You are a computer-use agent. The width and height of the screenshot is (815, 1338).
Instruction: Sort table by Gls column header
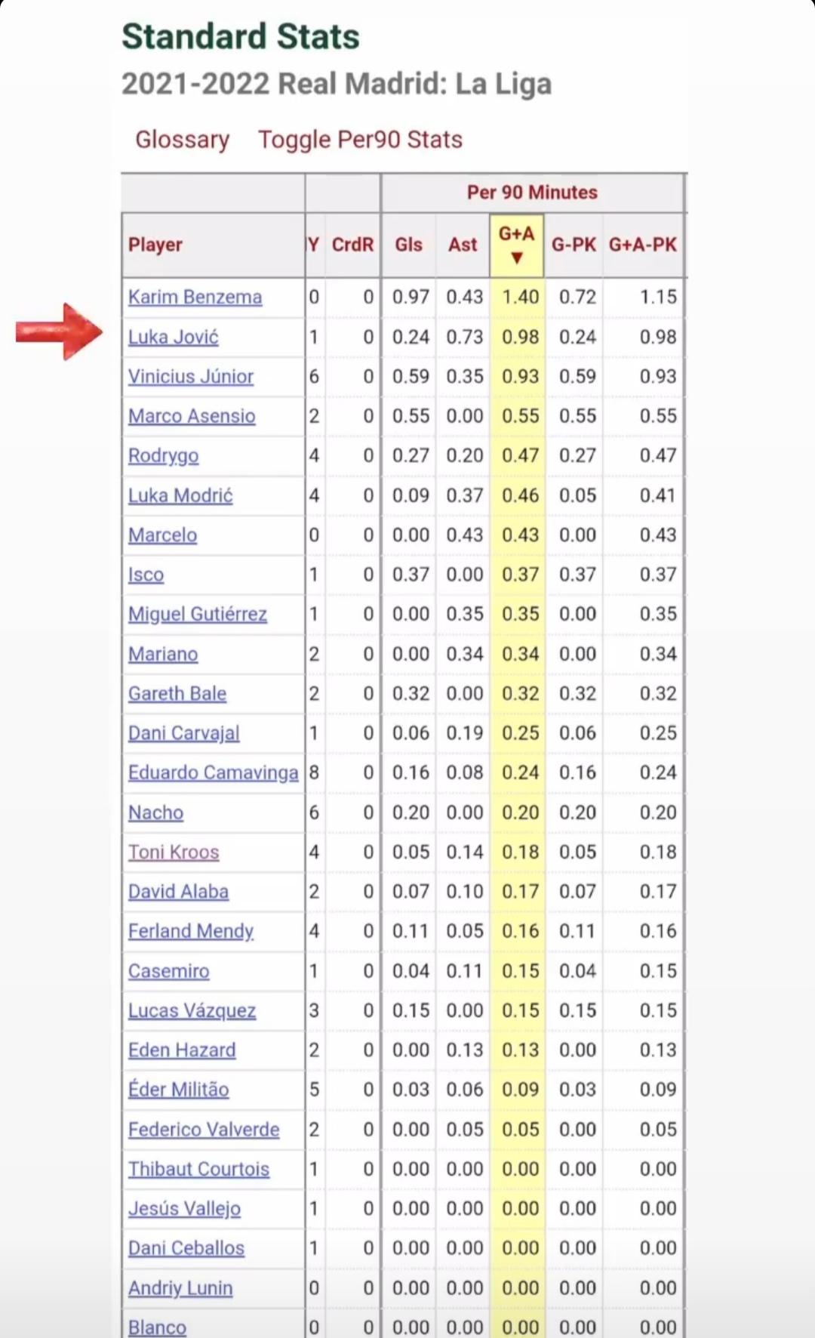coord(408,245)
